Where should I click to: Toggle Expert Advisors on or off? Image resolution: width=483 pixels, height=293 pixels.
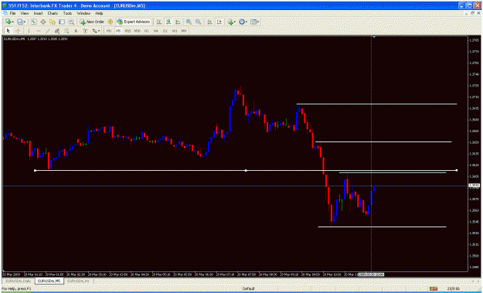coord(134,22)
